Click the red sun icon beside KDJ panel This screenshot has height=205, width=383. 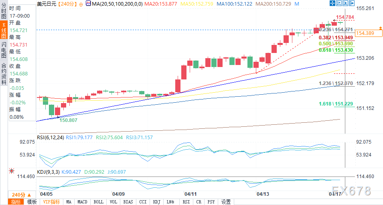point(12,171)
